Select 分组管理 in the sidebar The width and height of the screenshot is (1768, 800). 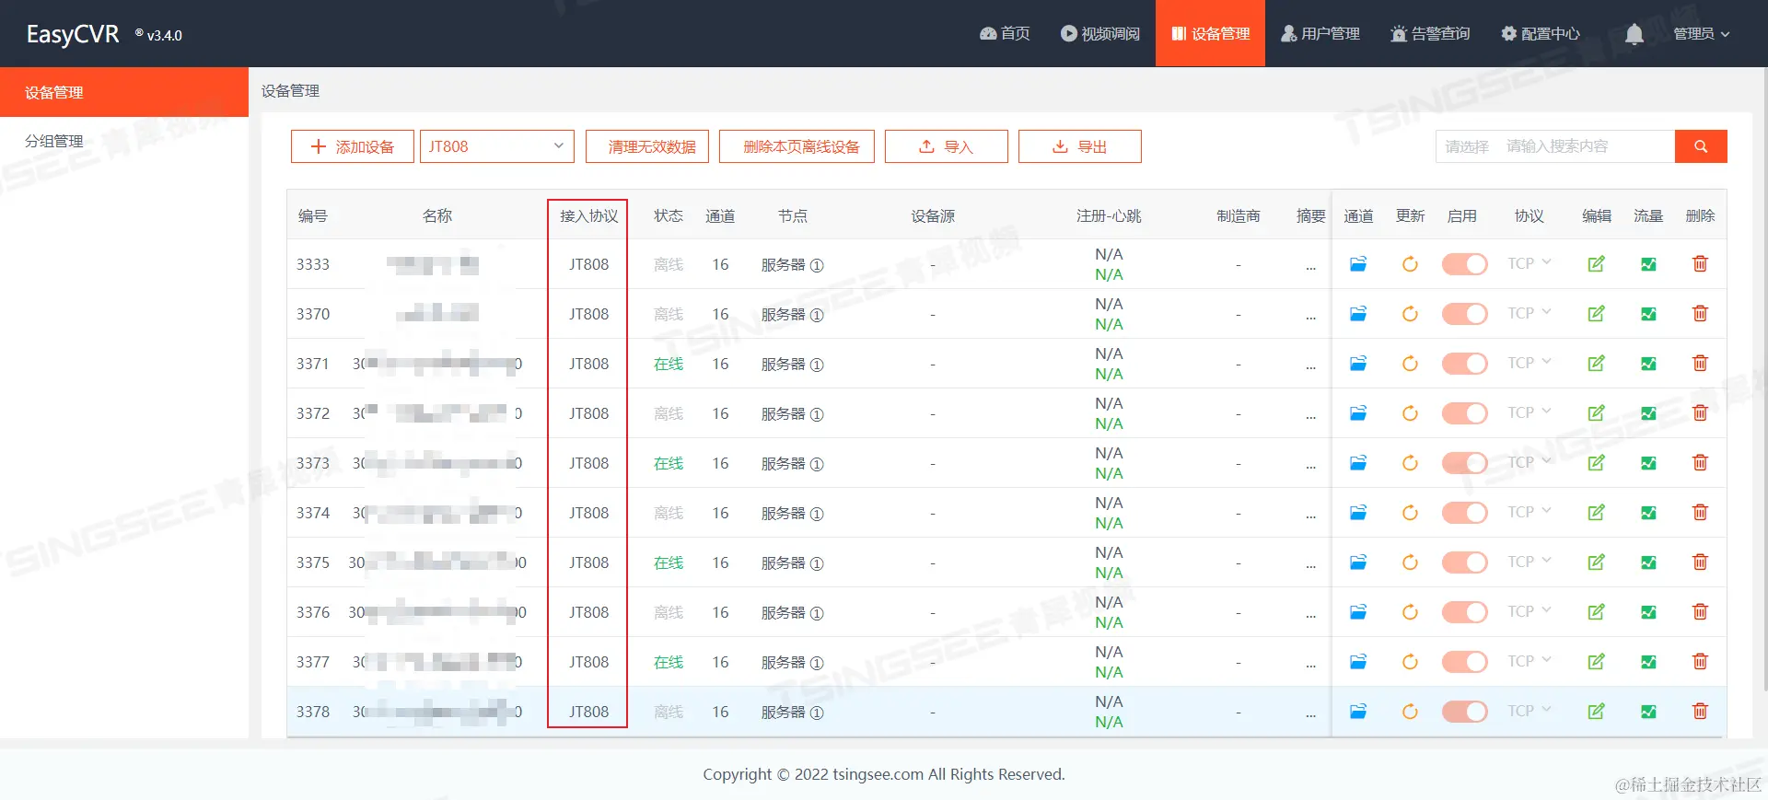click(124, 141)
